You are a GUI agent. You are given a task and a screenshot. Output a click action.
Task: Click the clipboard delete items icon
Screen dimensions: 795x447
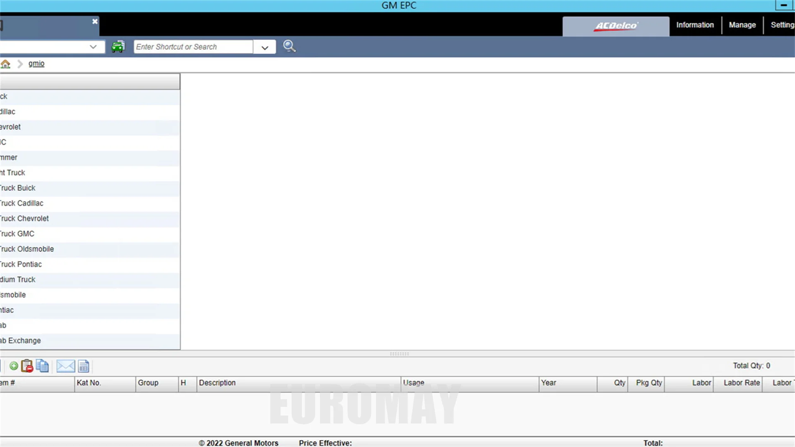coord(27,366)
